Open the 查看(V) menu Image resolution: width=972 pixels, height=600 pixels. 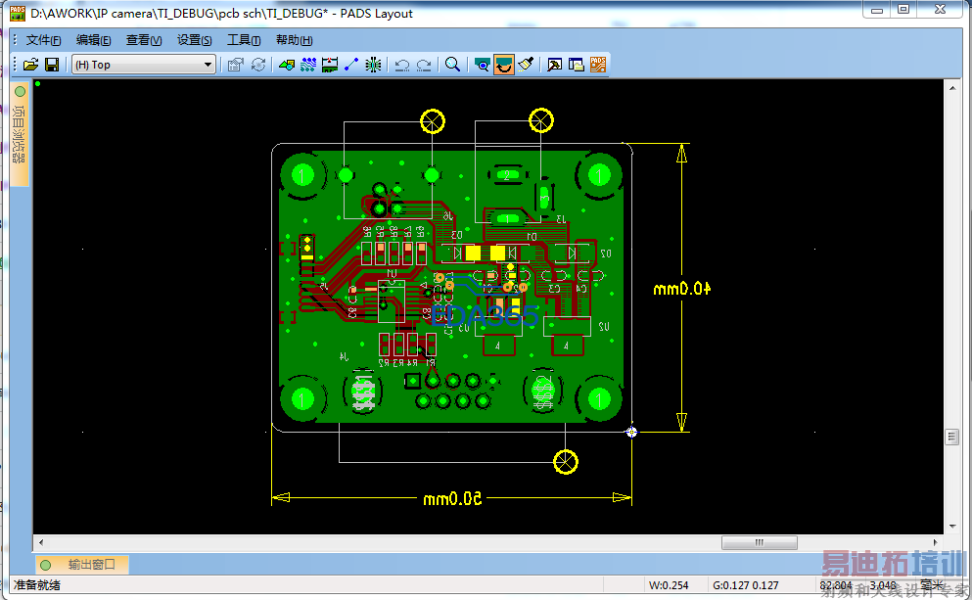tap(144, 40)
